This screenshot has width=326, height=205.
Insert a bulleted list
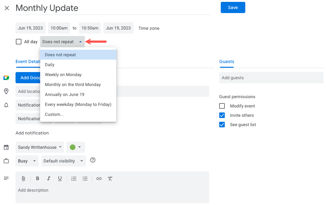pos(85,178)
